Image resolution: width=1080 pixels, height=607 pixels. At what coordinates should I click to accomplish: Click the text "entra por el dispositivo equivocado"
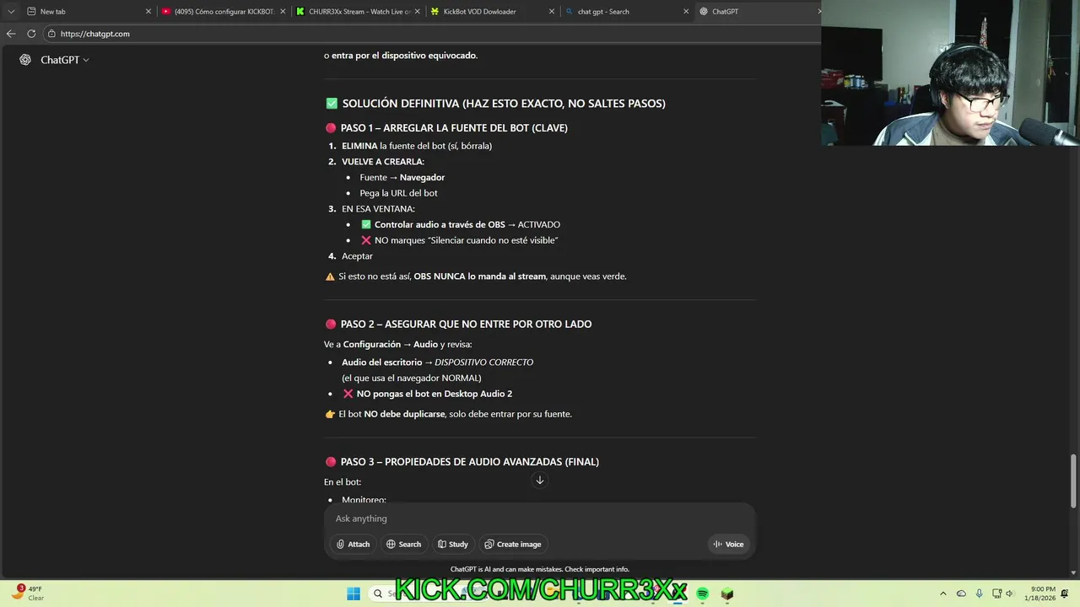(x=404, y=56)
